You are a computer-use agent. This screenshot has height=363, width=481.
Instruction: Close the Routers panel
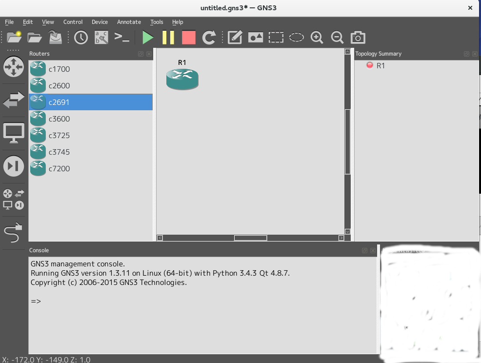149,54
